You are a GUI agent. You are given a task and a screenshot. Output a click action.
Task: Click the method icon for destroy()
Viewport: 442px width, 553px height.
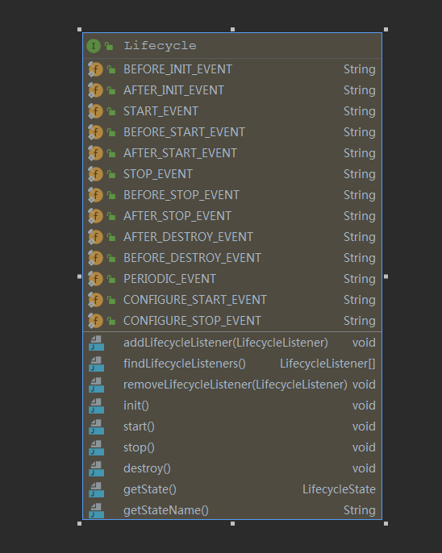click(x=96, y=468)
